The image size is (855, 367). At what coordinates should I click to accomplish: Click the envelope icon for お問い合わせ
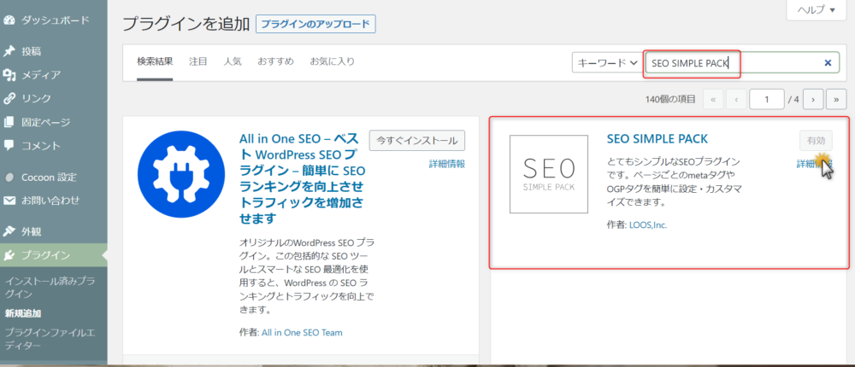pyautogui.click(x=9, y=201)
